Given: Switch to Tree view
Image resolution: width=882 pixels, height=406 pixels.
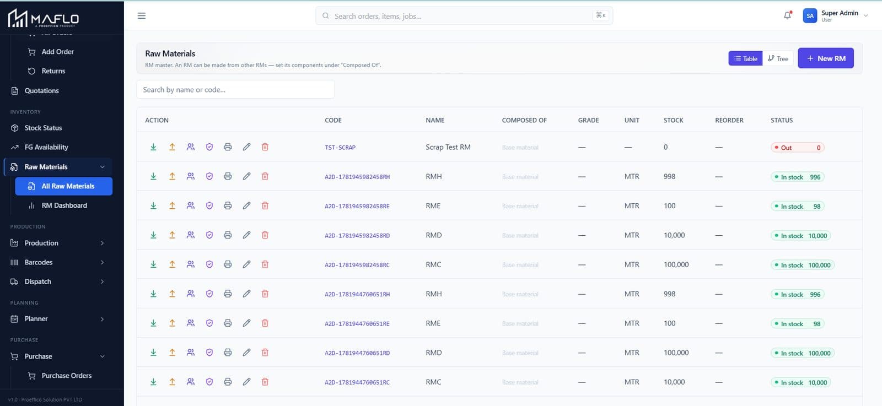Looking at the screenshot, I should tap(778, 58).
